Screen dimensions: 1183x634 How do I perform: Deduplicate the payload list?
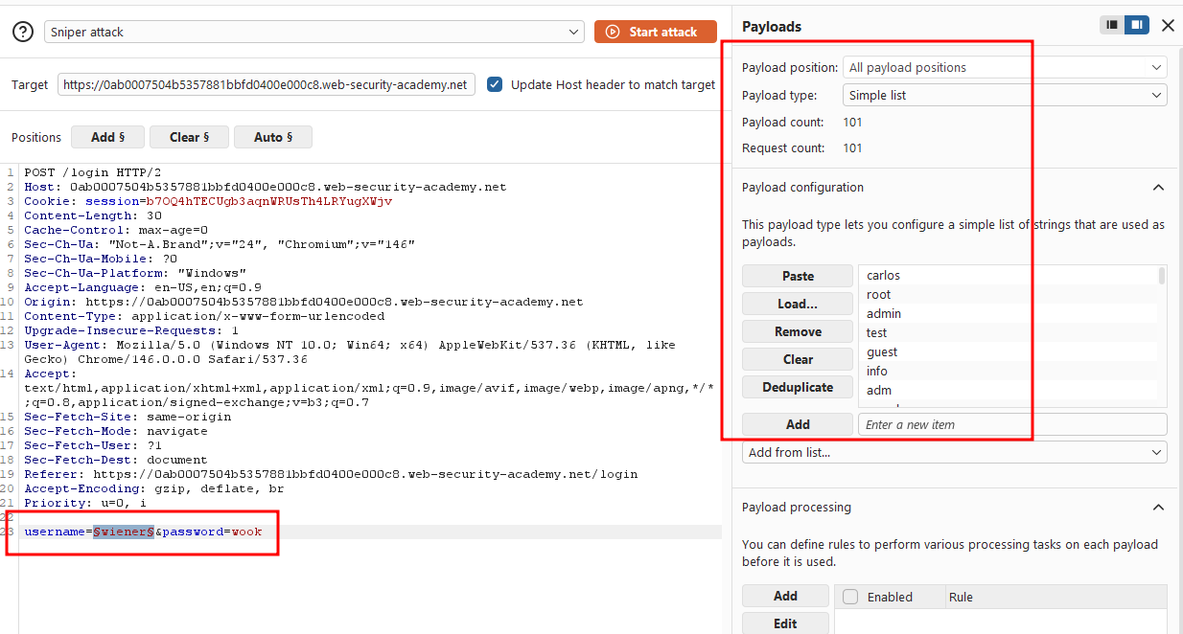[798, 387]
